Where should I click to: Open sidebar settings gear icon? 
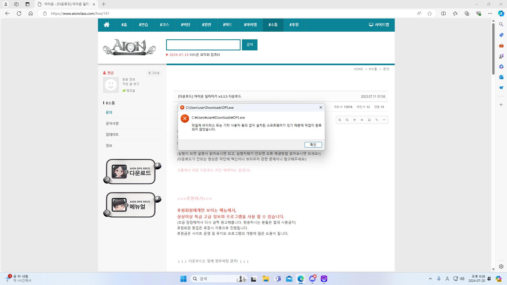(501, 267)
